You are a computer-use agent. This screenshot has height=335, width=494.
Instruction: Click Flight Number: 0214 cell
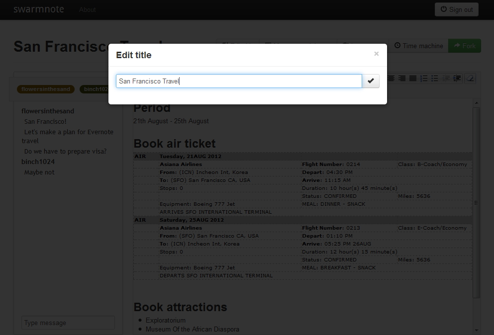point(349,165)
